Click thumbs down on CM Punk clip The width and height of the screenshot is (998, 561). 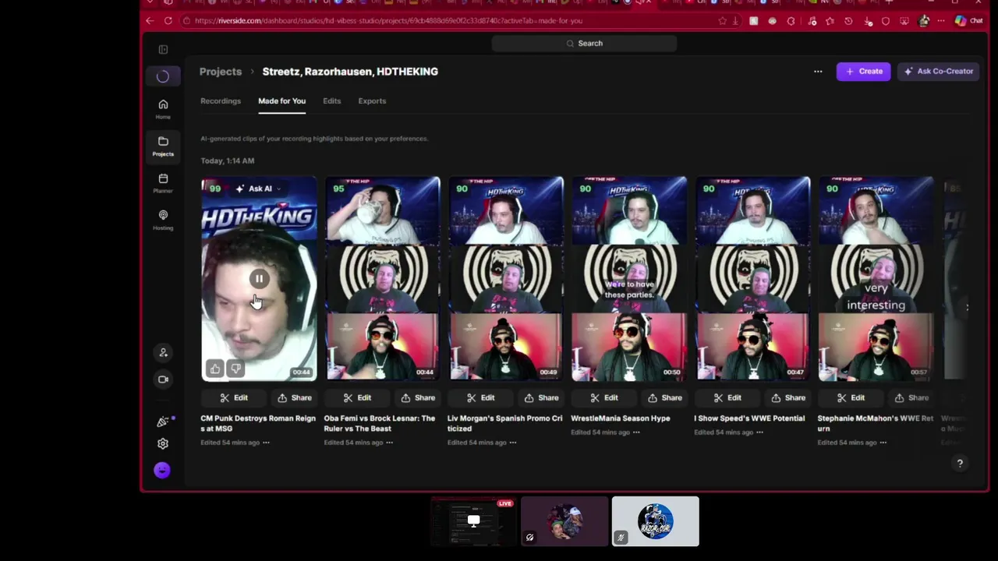[235, 369]
